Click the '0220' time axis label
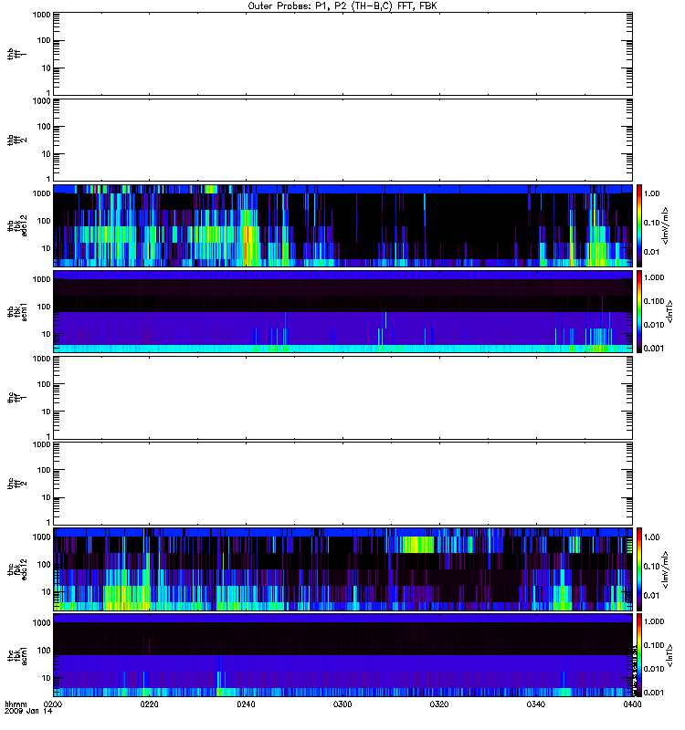The width and height of the screenshot is (685, 730). (149, 704)
